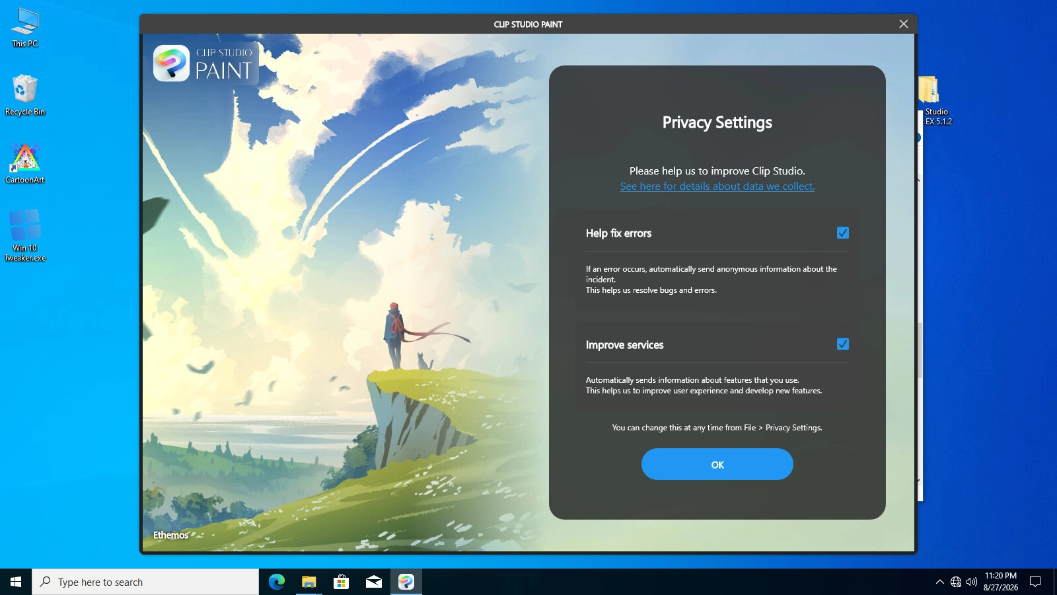Open the Windows Start menu

16,582
